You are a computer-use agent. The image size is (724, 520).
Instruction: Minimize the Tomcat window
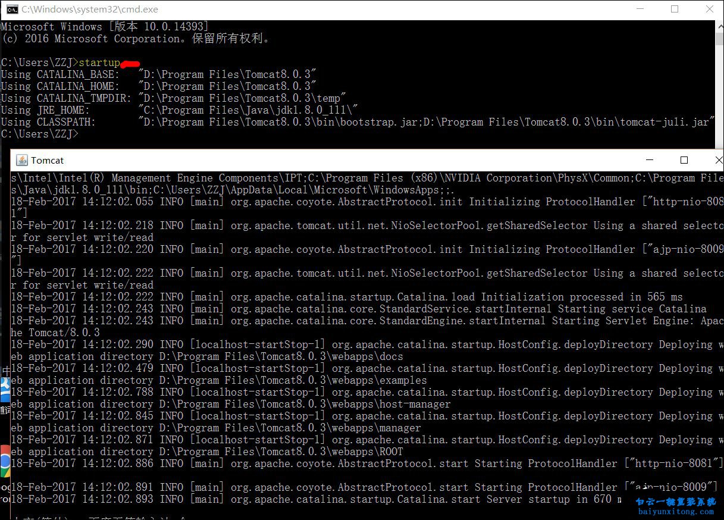click(649, 160)
